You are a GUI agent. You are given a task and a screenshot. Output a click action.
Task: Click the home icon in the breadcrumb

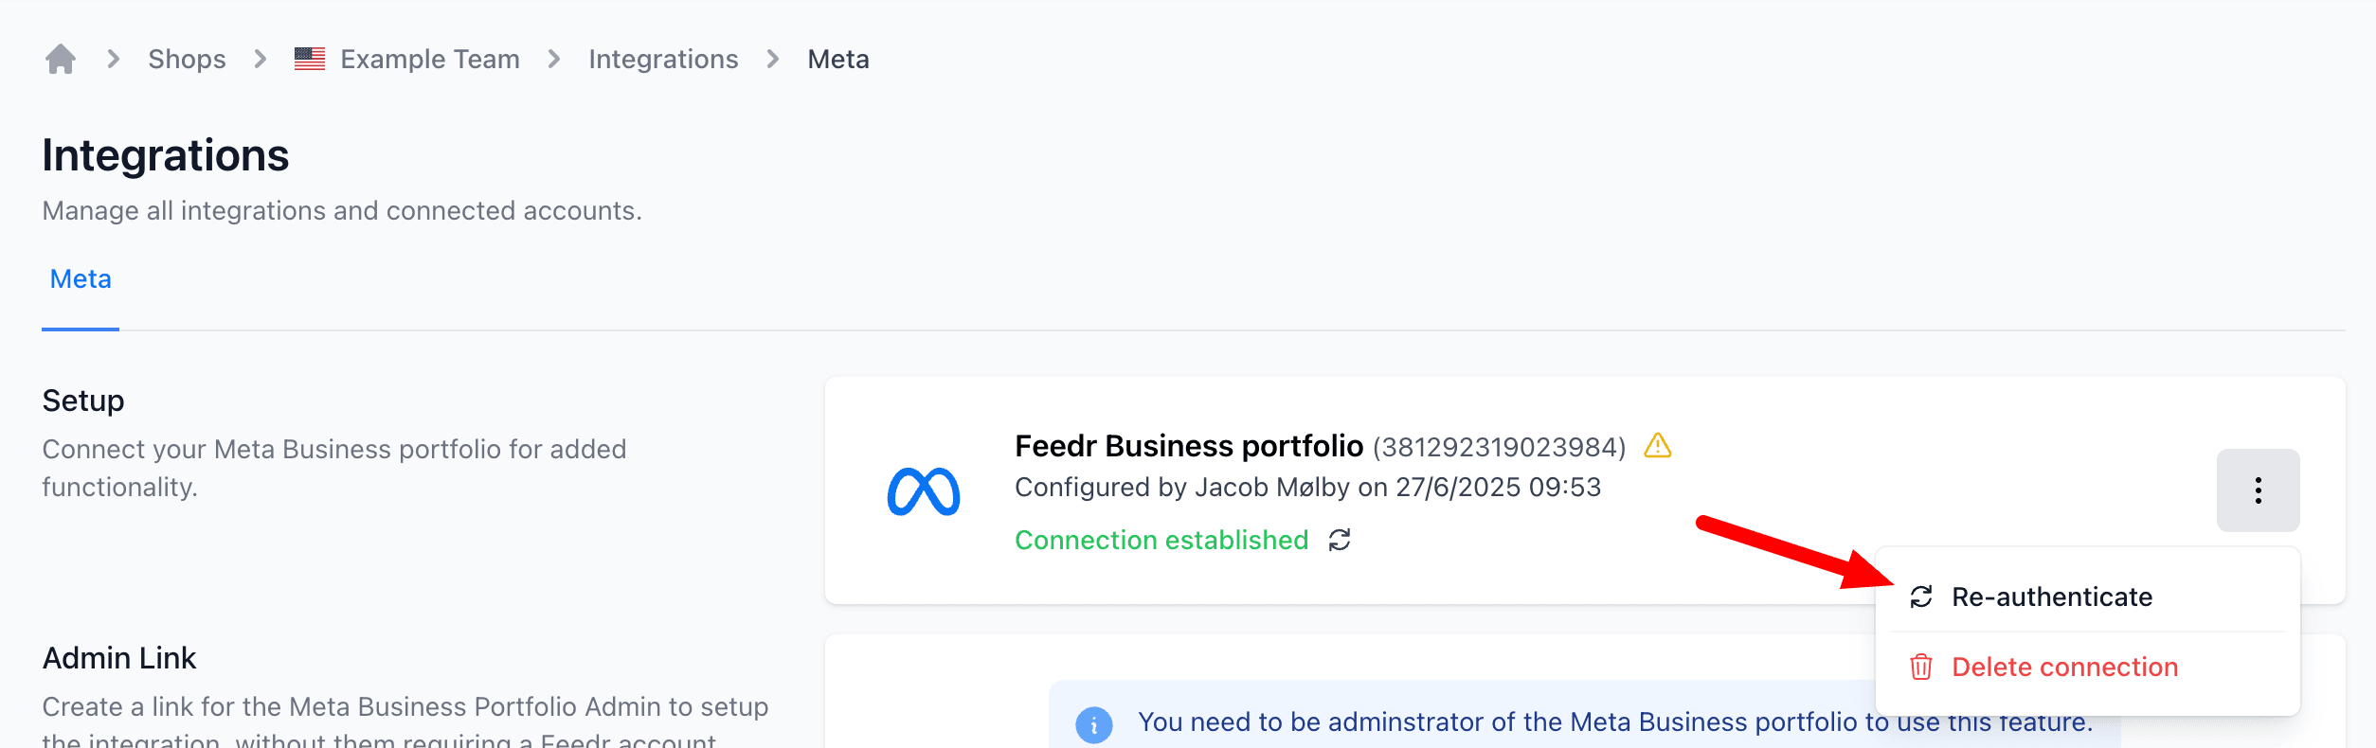[x=61, y=58]
